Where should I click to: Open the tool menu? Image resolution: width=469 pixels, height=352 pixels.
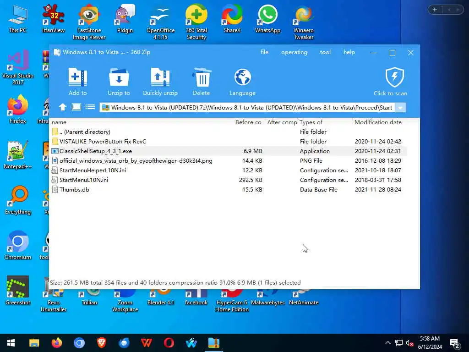click(325, 52)
